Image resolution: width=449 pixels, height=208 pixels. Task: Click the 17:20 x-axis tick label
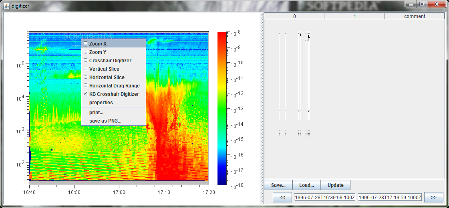coord(209,192)
